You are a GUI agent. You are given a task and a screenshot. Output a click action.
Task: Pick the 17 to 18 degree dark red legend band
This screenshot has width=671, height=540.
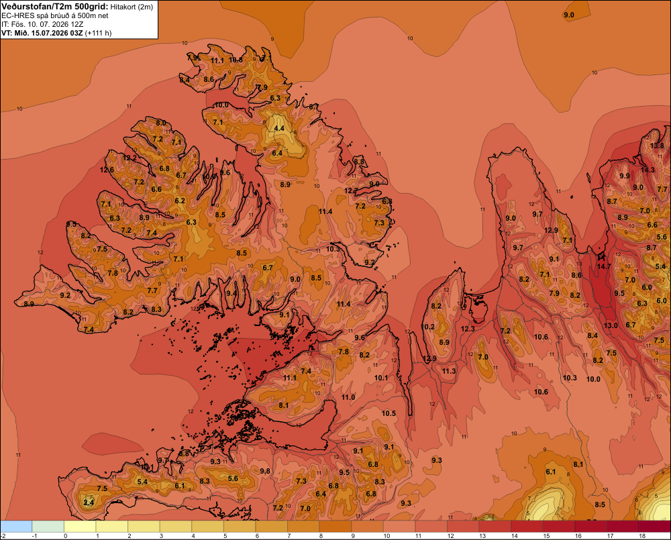point(623,527)
